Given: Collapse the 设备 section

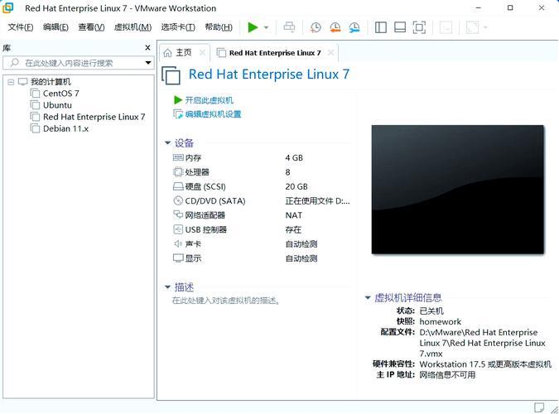Looking at the screenshot, I should tap(167, 143).
